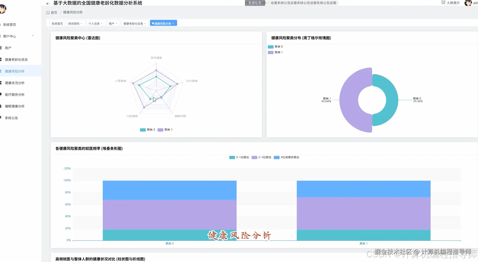Close the 个人信息 tab
The width and height of the screenshot is (478, 262).
click(x=101, y=23)
